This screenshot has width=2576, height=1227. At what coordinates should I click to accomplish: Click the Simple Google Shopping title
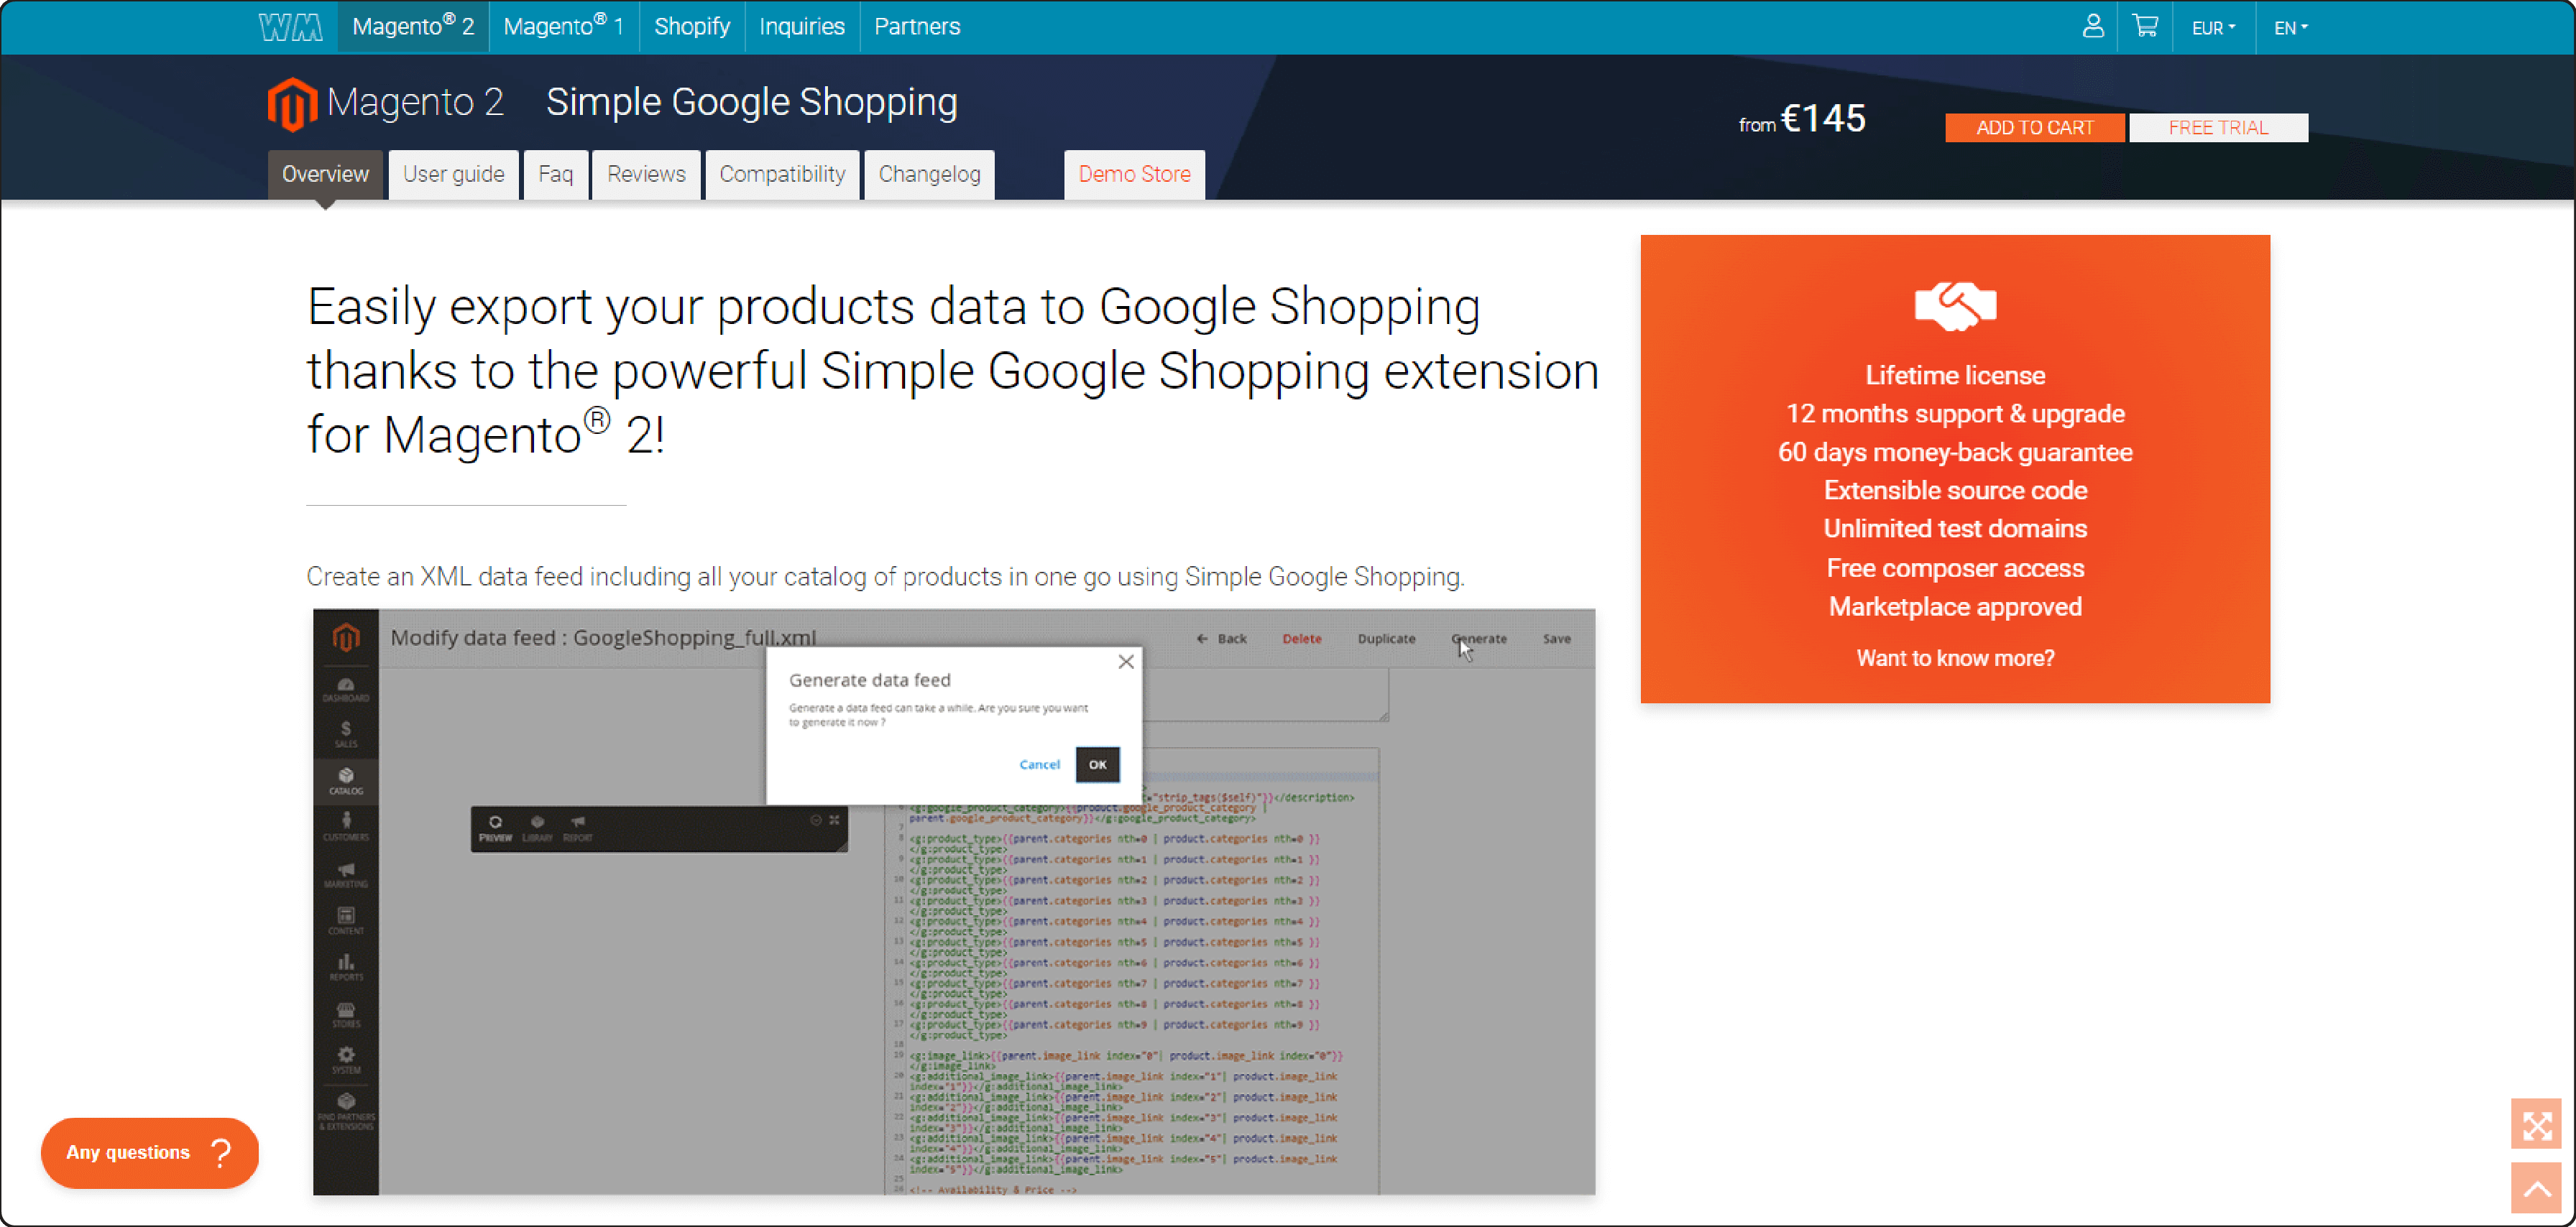coord(751,103)
